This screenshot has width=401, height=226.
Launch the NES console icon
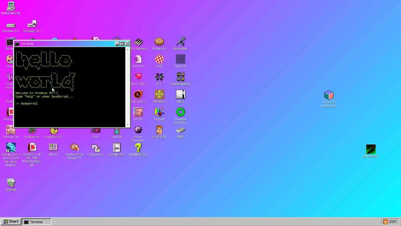click(180, 95)
